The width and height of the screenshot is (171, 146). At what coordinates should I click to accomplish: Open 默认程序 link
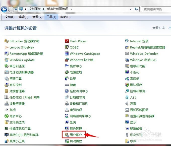coord(136,85)
